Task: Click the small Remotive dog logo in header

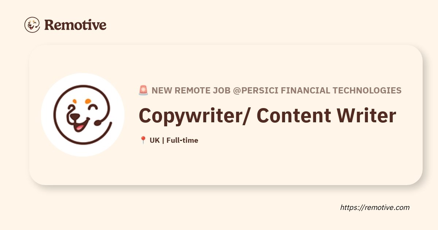Action: (32, 25)
